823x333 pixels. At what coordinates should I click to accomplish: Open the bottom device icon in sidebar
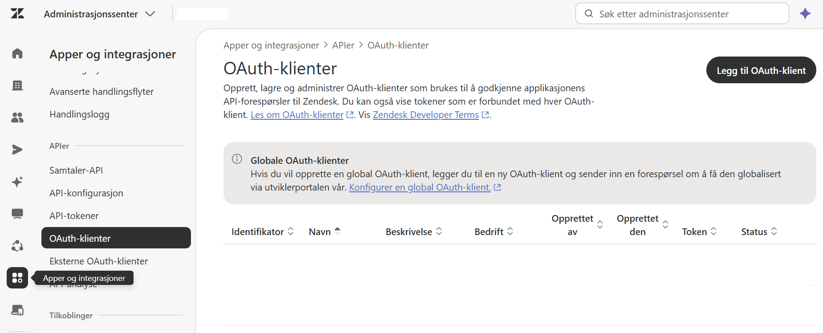(x=17, y=310)
